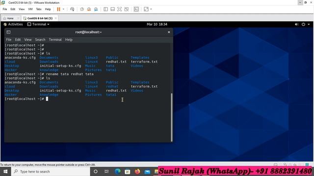Viewport: 314px width, 176px height.
Task: Click the stretch guest display icon
Action: (x=146, y=9)
